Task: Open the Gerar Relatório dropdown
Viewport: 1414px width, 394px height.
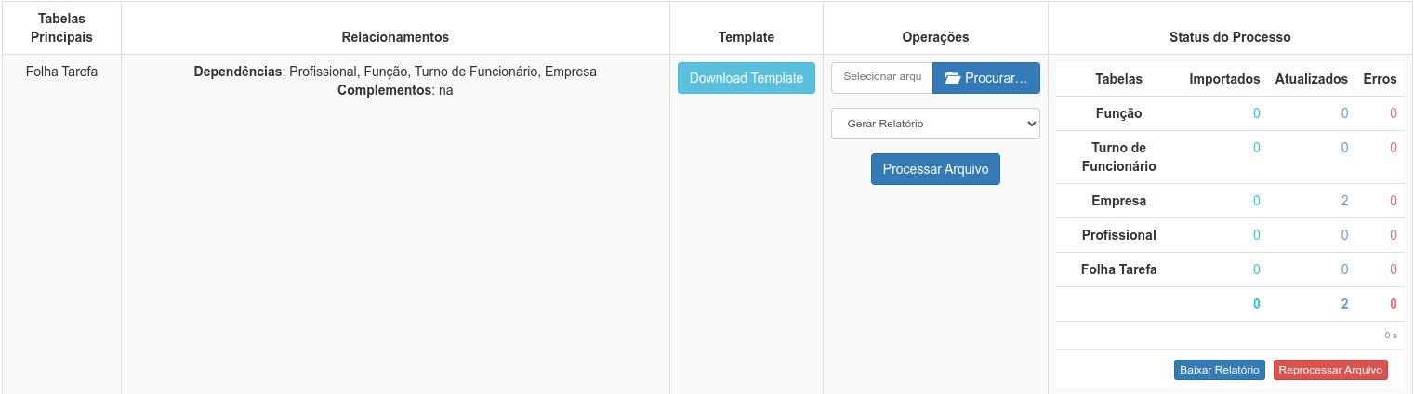Action: pos(935,124)
